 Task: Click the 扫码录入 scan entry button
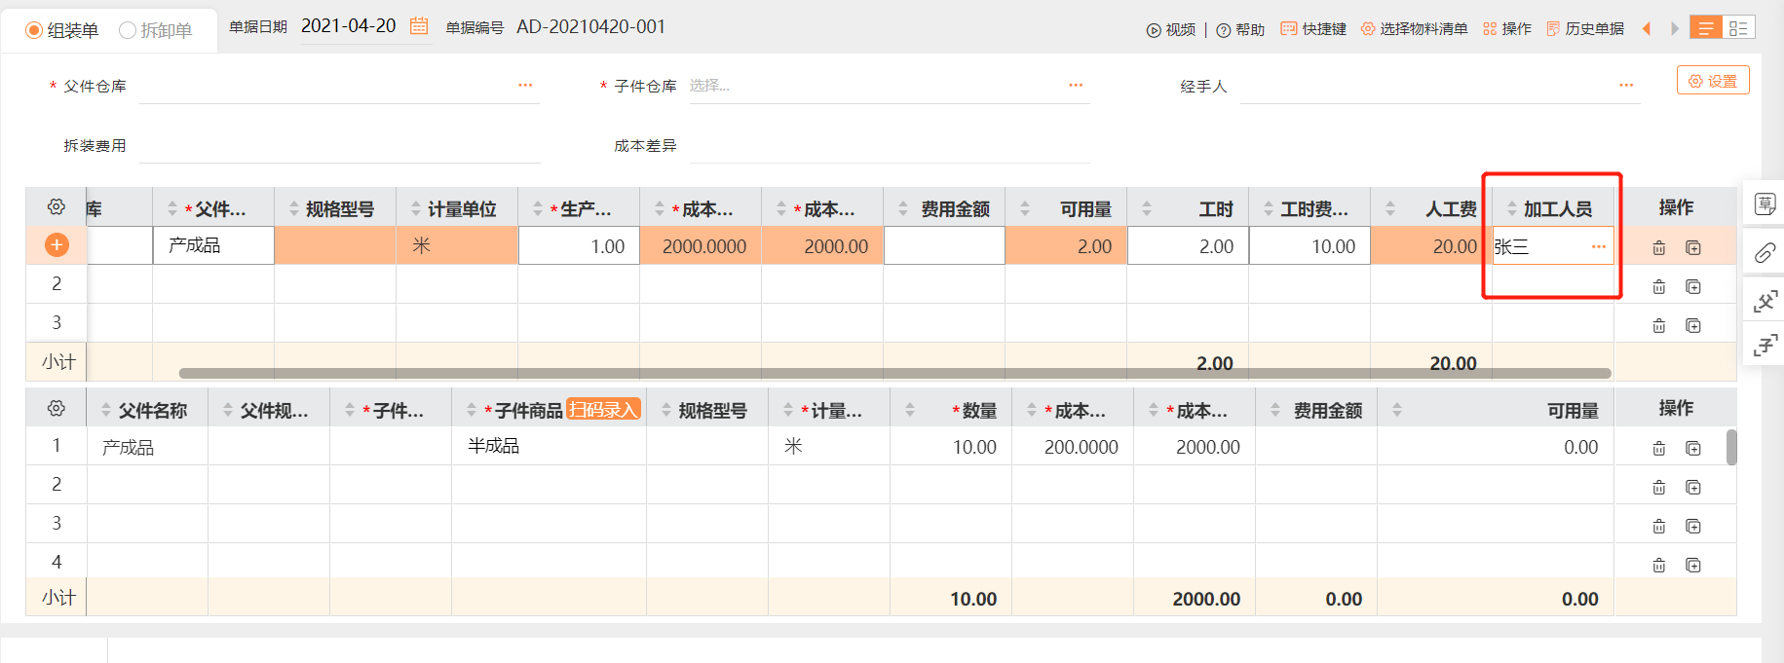coord(603,410)
